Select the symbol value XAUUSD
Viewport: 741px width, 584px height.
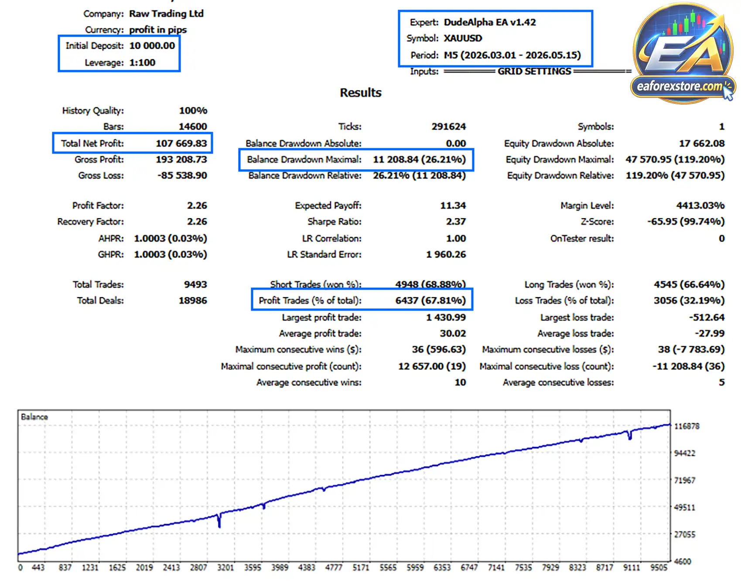(463, 38)
